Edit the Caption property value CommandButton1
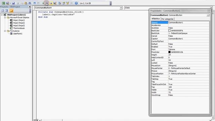 point(189,39)
